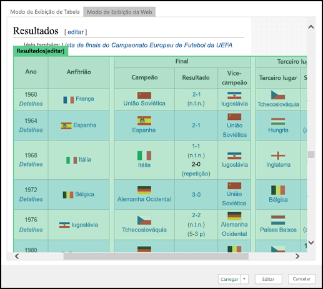Image resolution: width=323 pixels, height=289 pixels.
Task: Select Modo de Exibição da Web tab
Action: pos(119,12)
